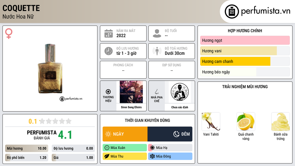Open the perfumer silhouette image

pyautogui.click(x=180, y=92)
